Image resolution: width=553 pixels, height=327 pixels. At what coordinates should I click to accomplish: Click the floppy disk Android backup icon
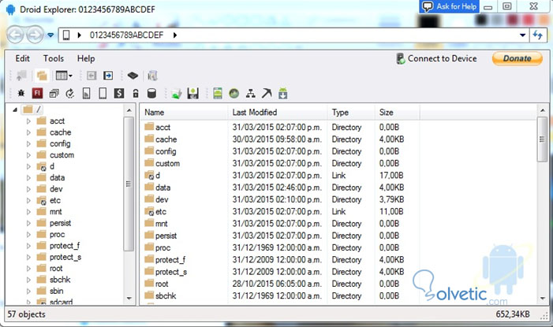point(193,94)
